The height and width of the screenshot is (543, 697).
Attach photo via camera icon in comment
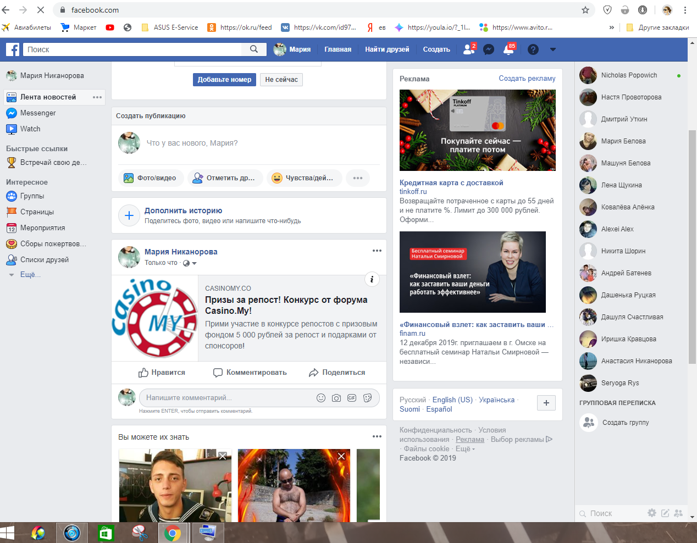click(x=336, y=398)
